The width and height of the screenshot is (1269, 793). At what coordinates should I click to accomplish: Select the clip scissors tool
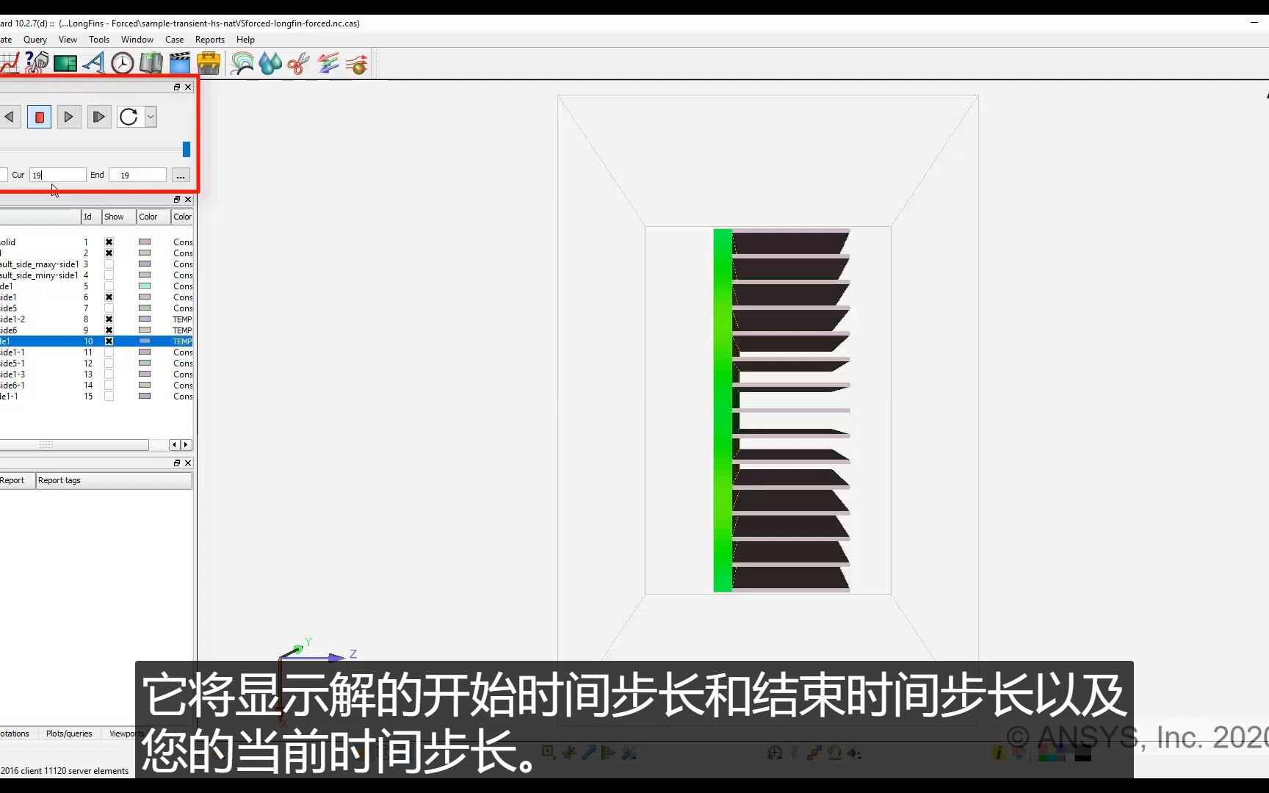(x=298, y=63)
